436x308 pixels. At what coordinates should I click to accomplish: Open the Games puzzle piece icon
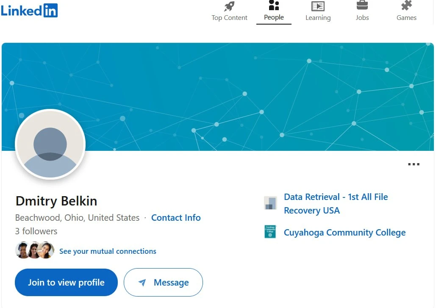[406, 5]
